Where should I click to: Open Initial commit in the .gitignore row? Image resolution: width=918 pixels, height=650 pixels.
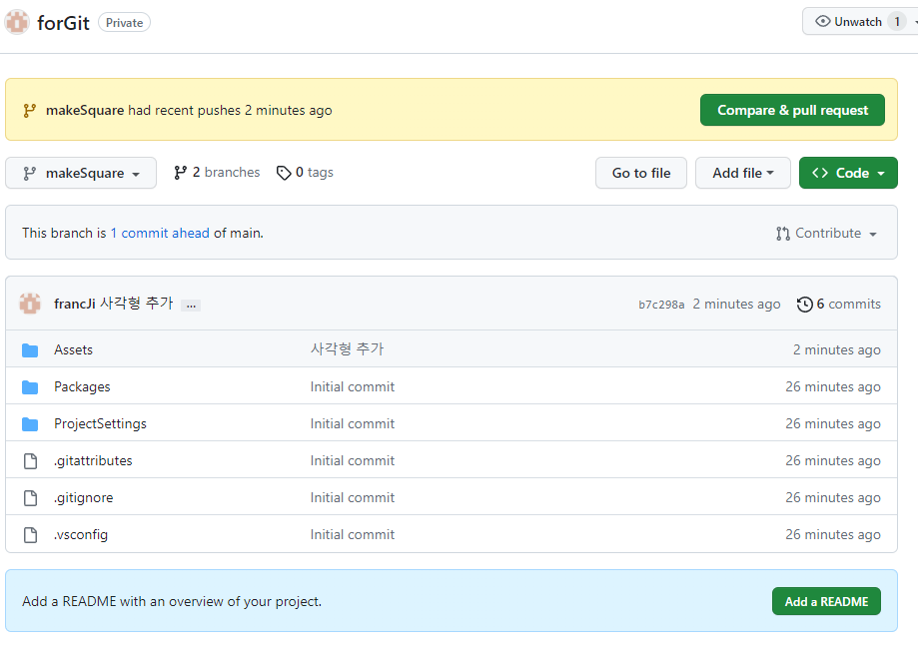pos(353,497)
